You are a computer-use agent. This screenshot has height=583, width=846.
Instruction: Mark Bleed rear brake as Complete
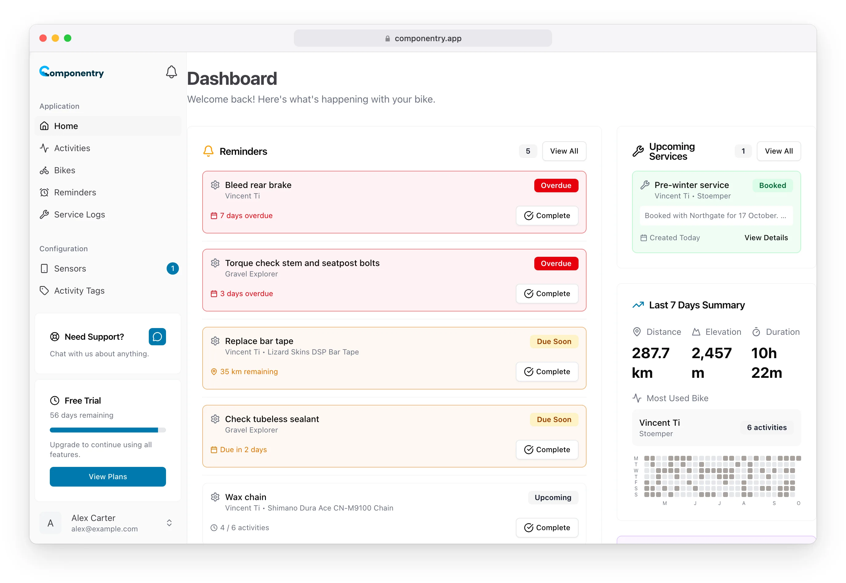pyautogui.click(x=547, y=216)
